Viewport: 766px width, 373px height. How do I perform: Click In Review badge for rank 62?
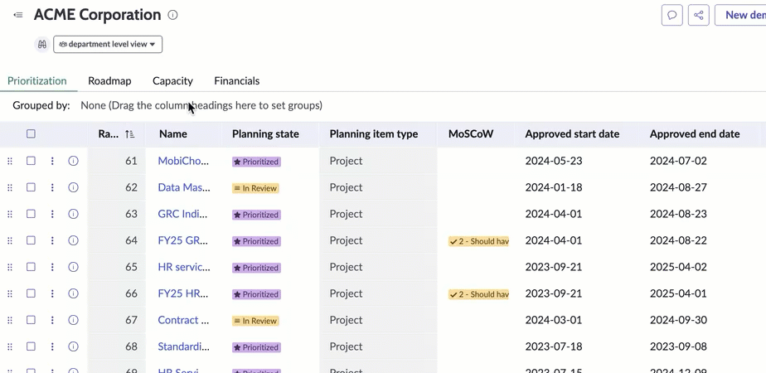coord(255,188)
